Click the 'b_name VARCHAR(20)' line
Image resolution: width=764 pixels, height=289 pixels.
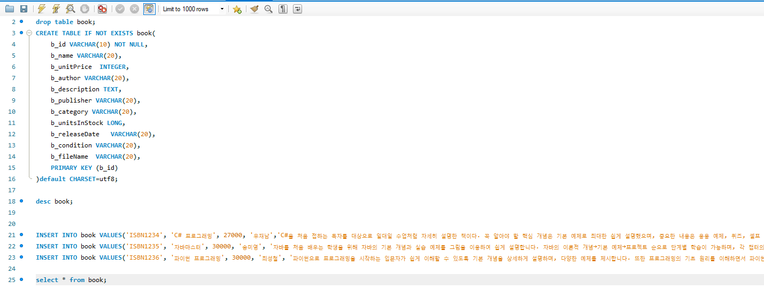(x=86, y=56)
